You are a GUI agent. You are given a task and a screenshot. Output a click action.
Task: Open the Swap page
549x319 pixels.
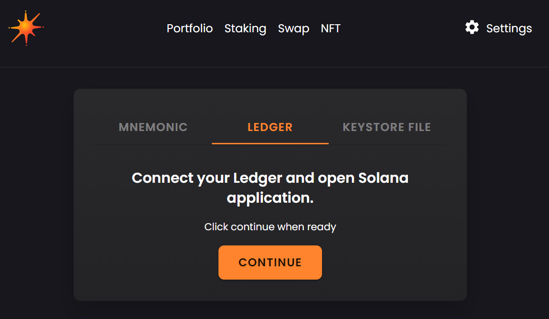pos(293,28)
